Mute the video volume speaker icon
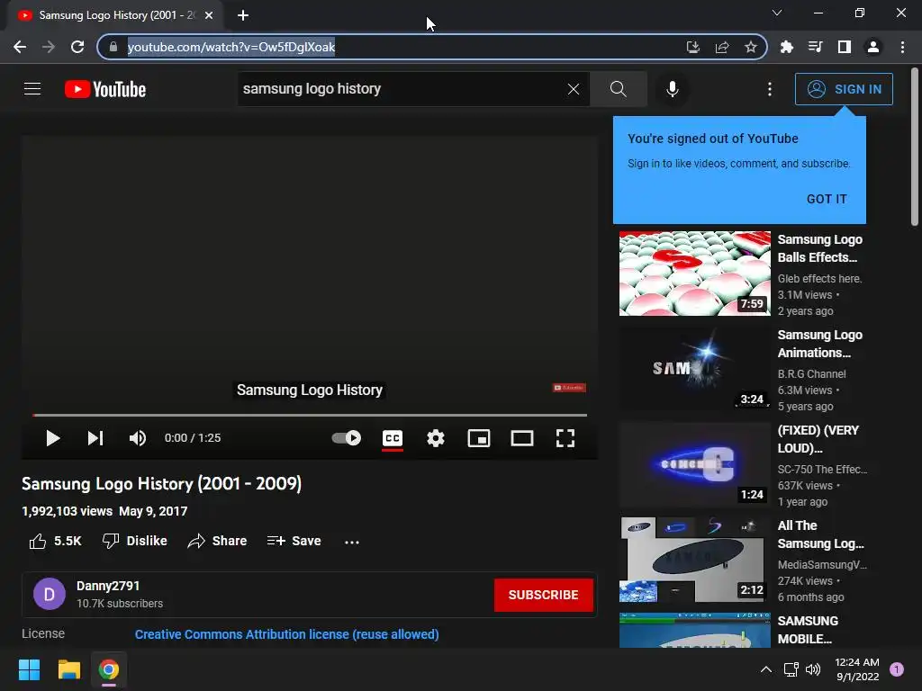 (x=138, y=438)
